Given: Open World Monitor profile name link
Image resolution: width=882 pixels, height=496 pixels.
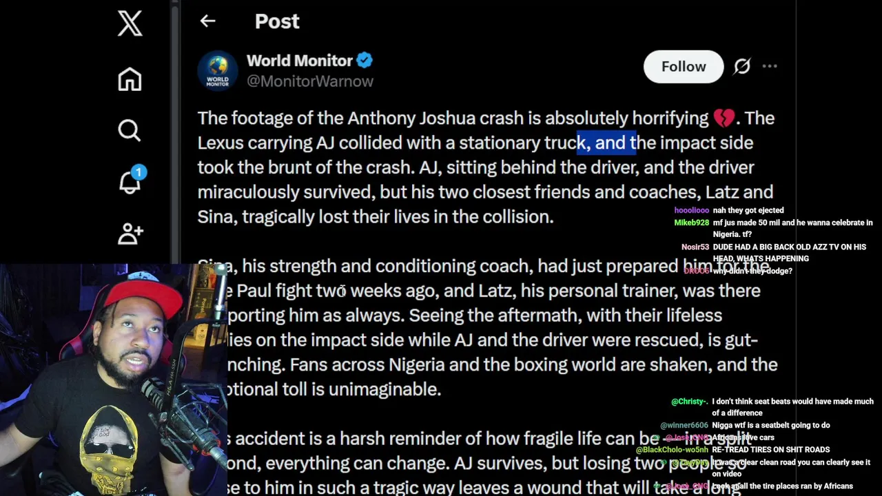Looking at the screenshot, I should (299, 61).
